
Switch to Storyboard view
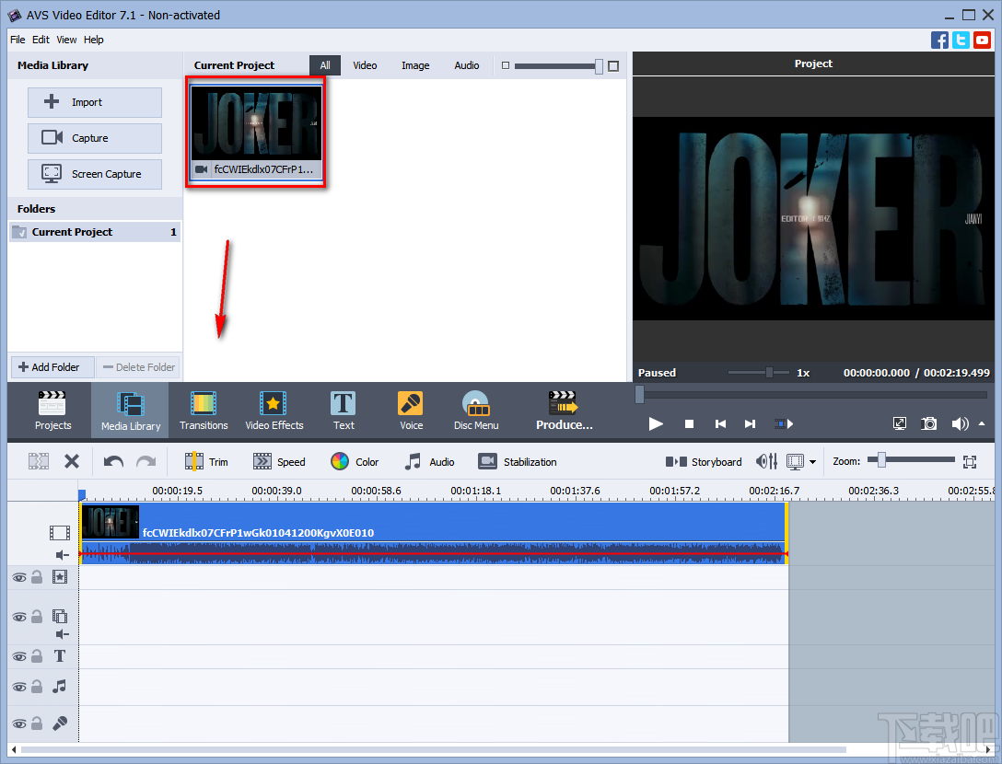pos(704,461)
